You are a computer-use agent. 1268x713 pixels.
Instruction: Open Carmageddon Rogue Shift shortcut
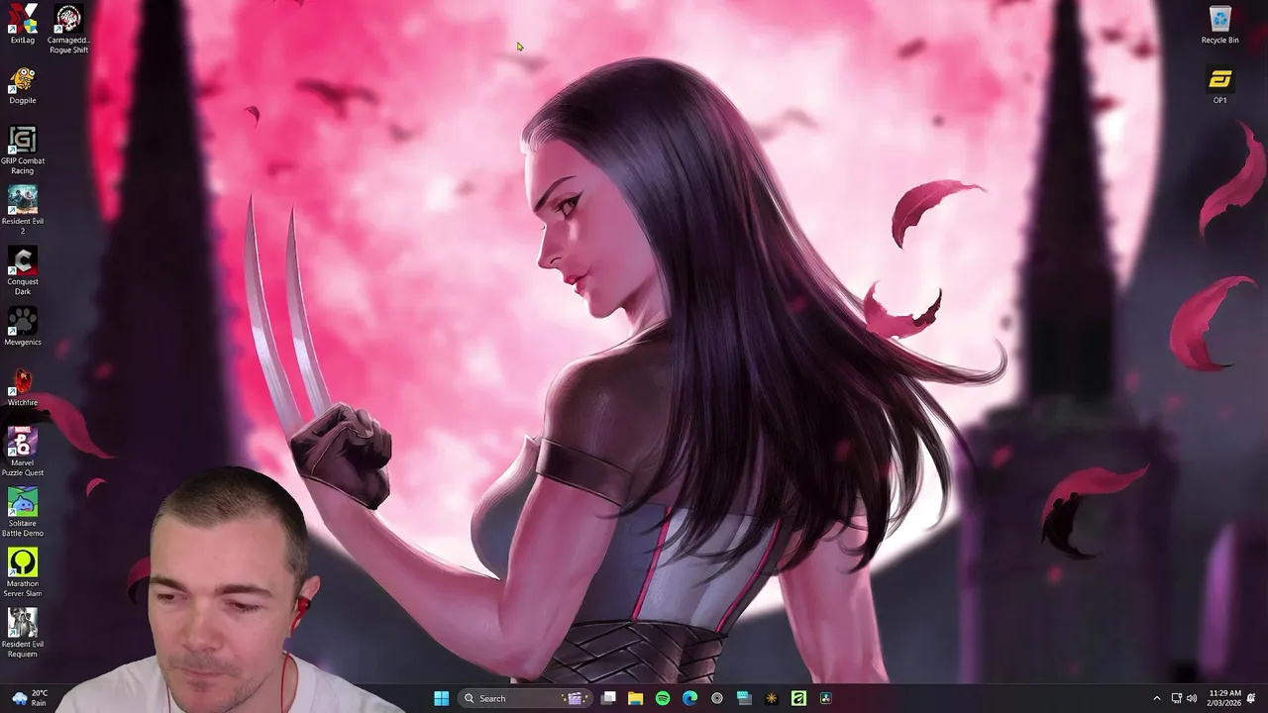tap(68, 29)
